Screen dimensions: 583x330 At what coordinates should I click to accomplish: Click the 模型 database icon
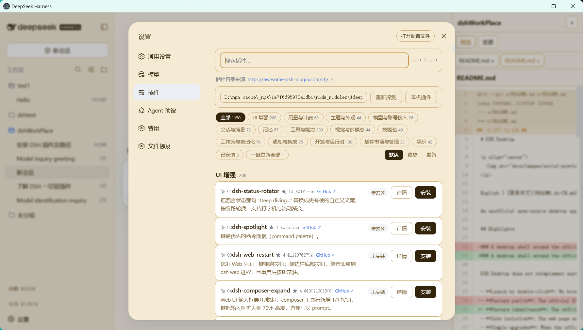pos(142,74)
